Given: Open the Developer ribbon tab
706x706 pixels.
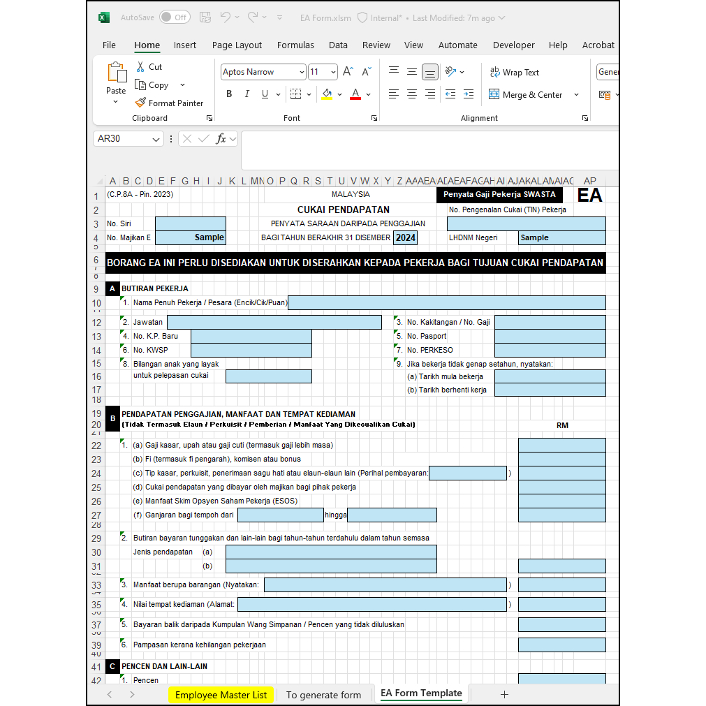Looking at the screenshot, I should coord(513,45).
